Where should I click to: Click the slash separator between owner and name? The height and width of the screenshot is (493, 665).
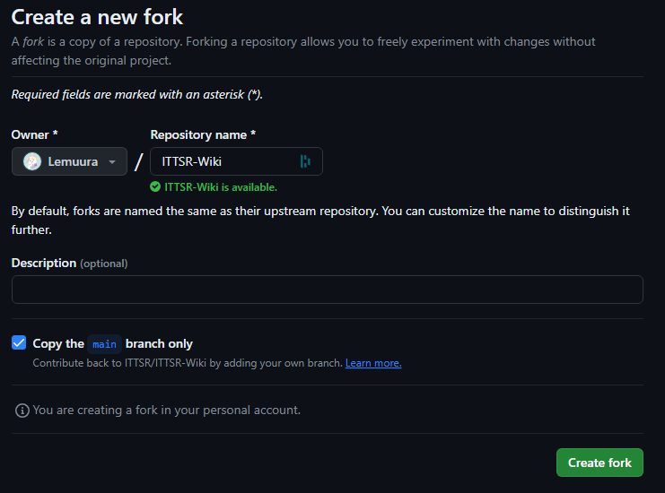pos(139,161)
